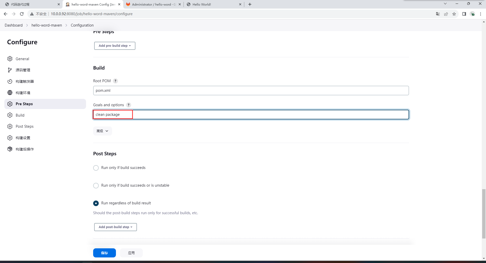
Task: Open the Add pre-build step dropdown
Action: click(x=115, y=46)
